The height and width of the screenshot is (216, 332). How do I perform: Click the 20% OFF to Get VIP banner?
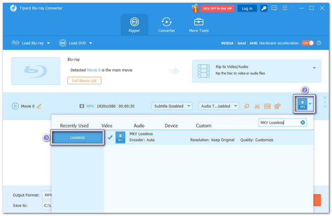(x=217, y=9)
